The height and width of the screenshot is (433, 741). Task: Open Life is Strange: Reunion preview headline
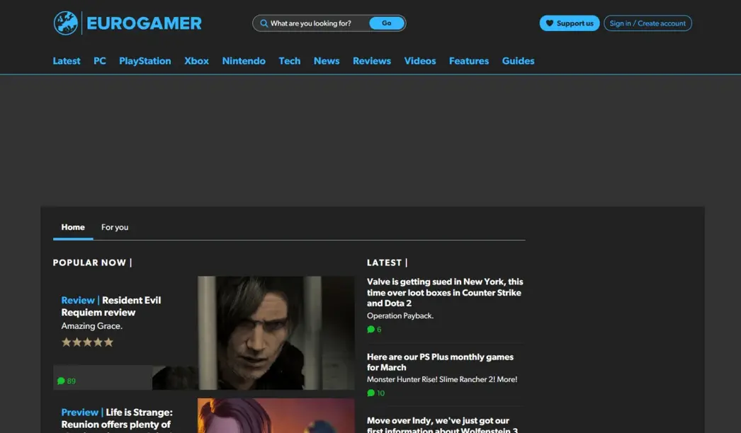point(117,420)
